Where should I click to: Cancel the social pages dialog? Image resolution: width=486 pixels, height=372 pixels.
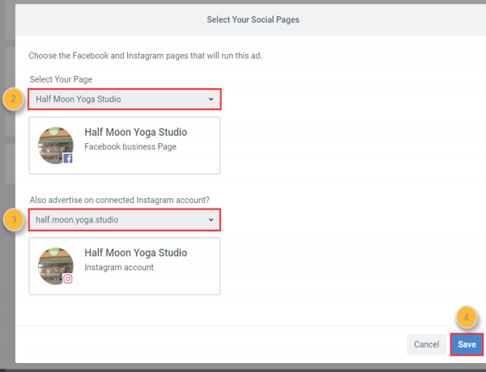(426, 345)
